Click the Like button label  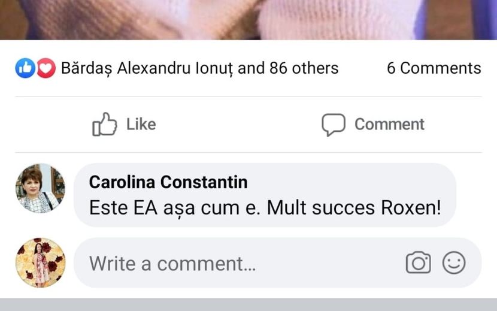(x=141, y=124)
